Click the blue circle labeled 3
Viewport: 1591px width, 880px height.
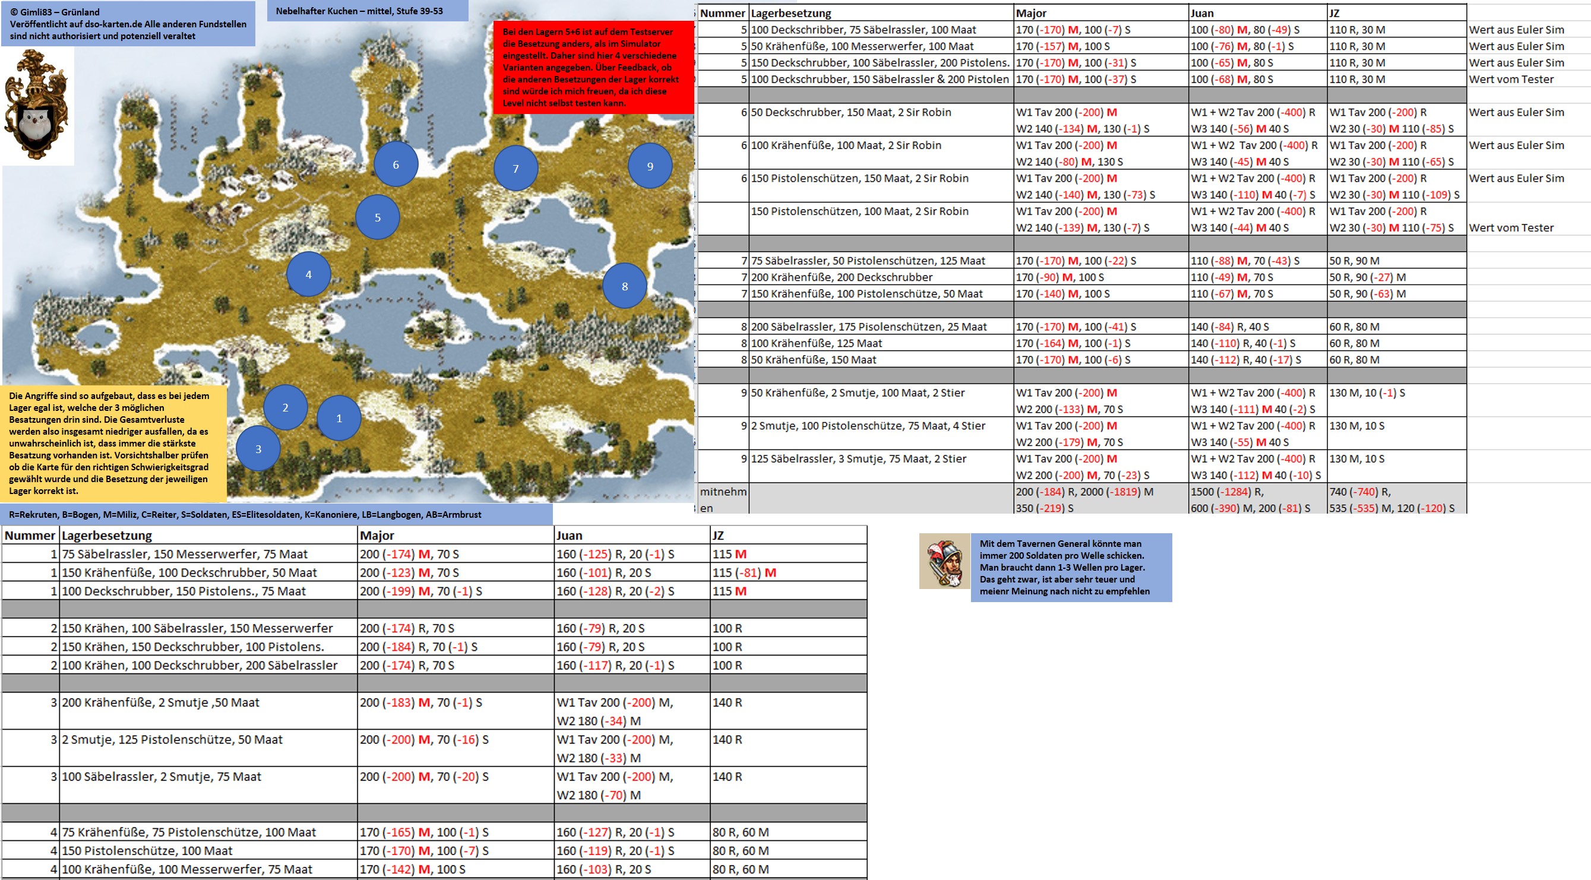(258, 449)
